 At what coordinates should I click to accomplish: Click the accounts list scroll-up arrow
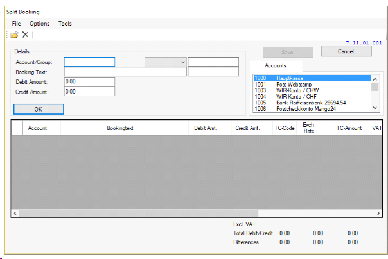375,79
